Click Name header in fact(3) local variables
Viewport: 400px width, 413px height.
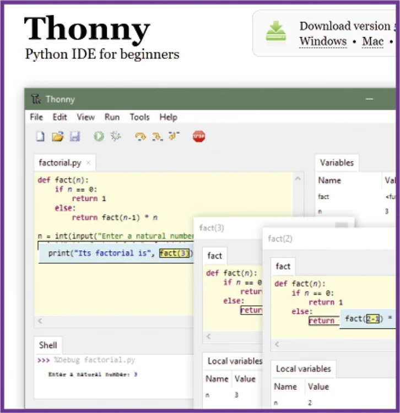coord(217,379)
